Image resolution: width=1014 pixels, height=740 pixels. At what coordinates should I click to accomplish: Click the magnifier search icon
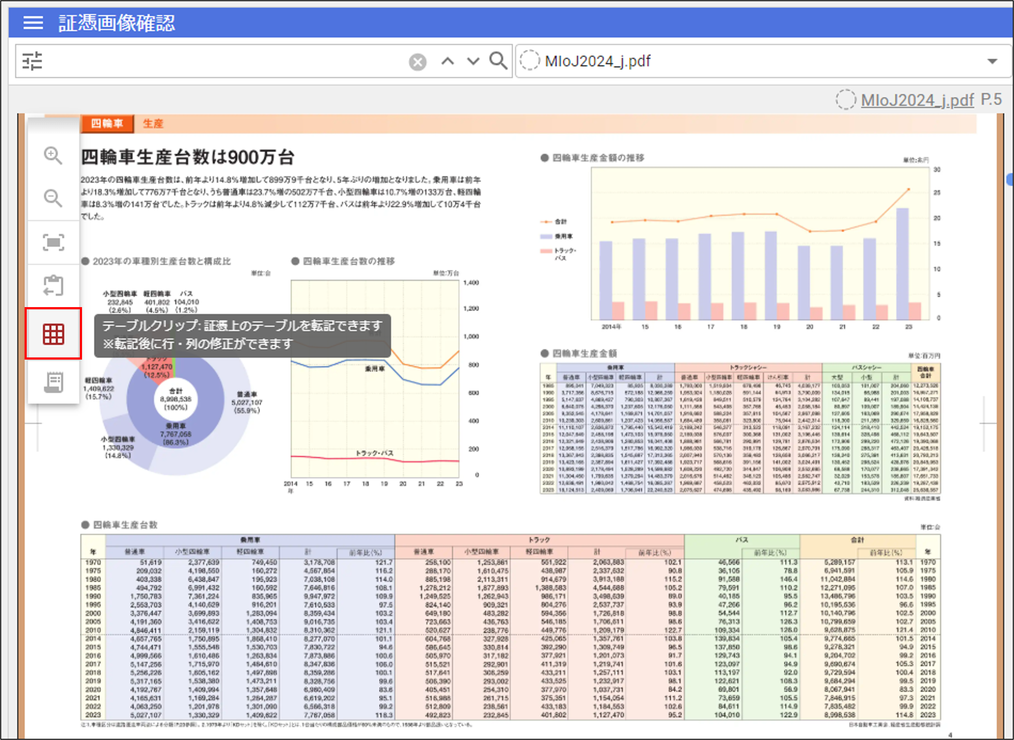pos(498,61)
